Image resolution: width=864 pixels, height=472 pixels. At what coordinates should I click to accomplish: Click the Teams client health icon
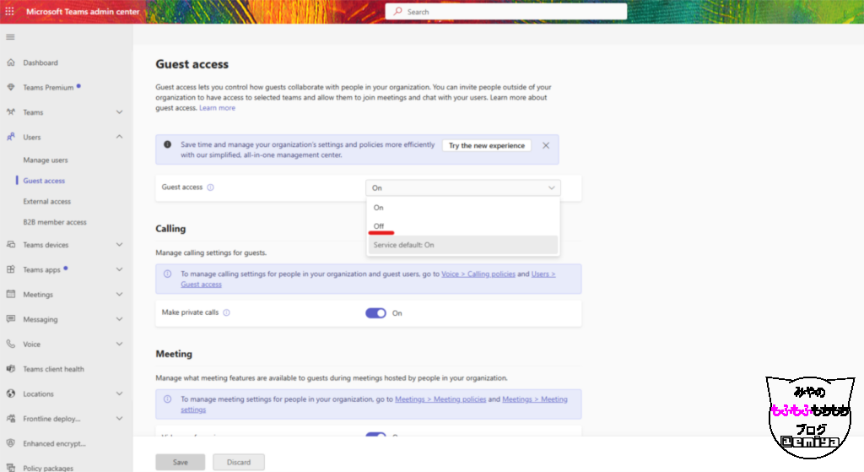[10, 368]
